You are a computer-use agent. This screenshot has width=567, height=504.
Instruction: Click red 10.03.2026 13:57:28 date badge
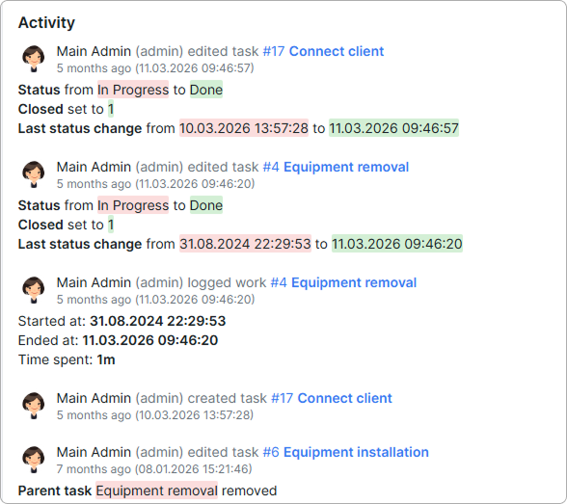pyautogui.click(x=244, y=128)
